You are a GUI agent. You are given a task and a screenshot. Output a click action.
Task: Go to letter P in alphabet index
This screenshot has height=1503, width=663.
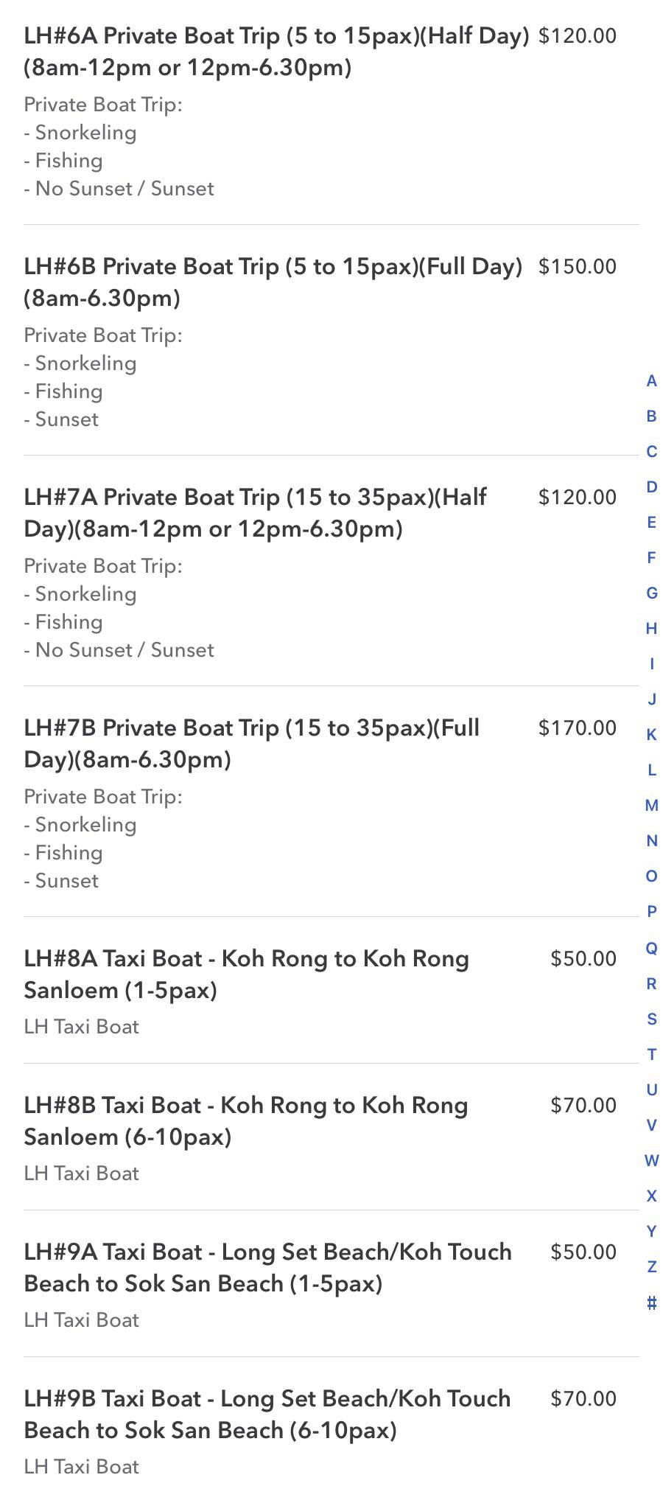tap(651, 912)
